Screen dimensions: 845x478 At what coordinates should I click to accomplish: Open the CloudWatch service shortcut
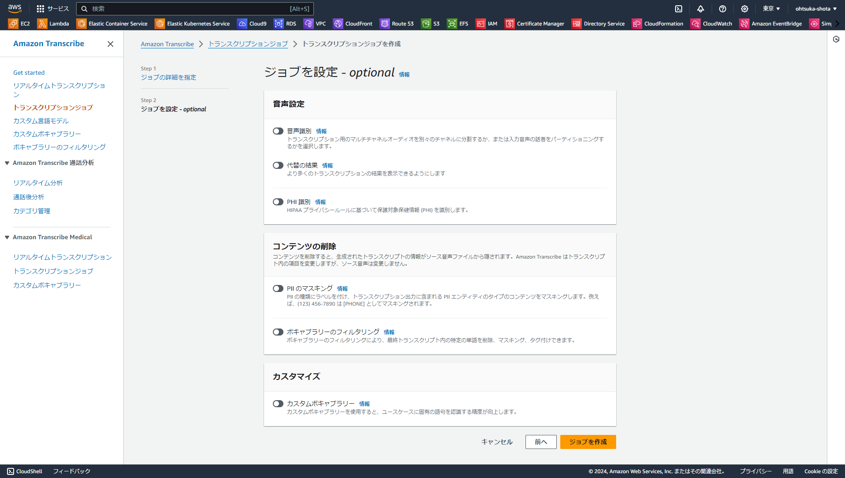tap(712, 24)
